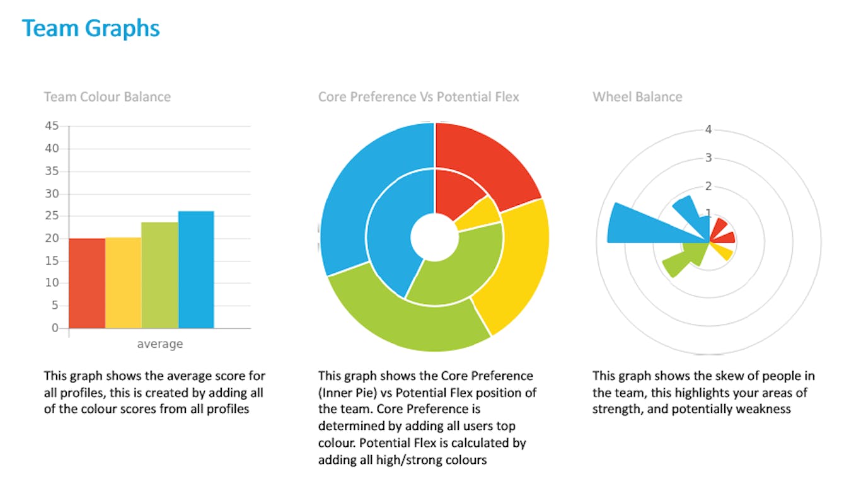Screen dimensions: 861x484
Task: Select the inner red pie segment
Action: [457, 189]
